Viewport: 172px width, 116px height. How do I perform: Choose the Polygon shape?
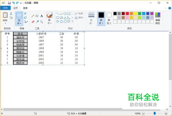click(x=61, y=18)
